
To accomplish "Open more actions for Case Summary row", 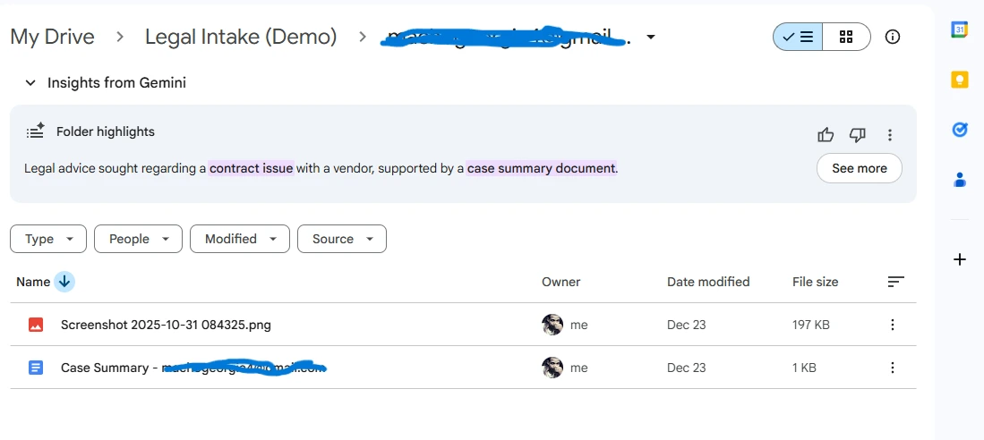I will pyautogui.click(x=893, y=368).
